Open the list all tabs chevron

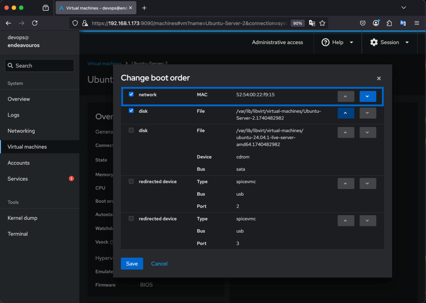coord(403,8)
